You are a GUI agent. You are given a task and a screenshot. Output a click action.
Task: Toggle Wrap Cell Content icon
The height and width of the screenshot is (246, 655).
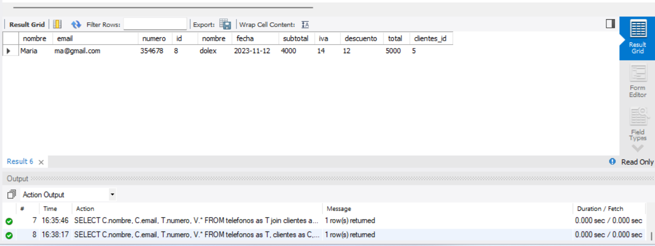coord(305,24)
